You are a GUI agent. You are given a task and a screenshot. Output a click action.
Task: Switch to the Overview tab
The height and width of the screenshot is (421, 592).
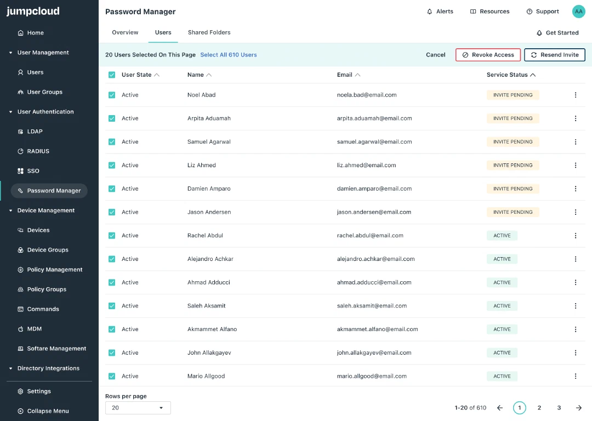click(125, 32)
